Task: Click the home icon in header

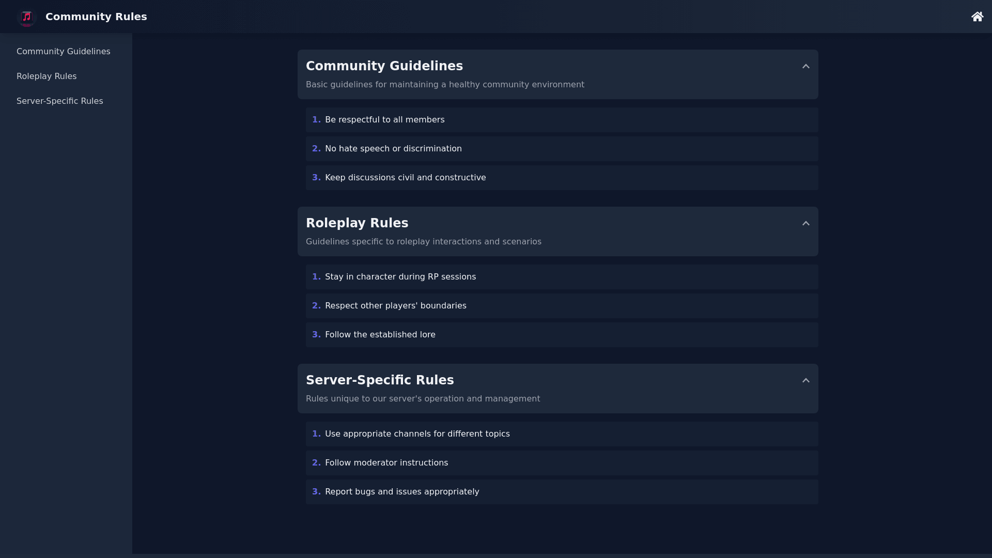Action: coord(977,17)
